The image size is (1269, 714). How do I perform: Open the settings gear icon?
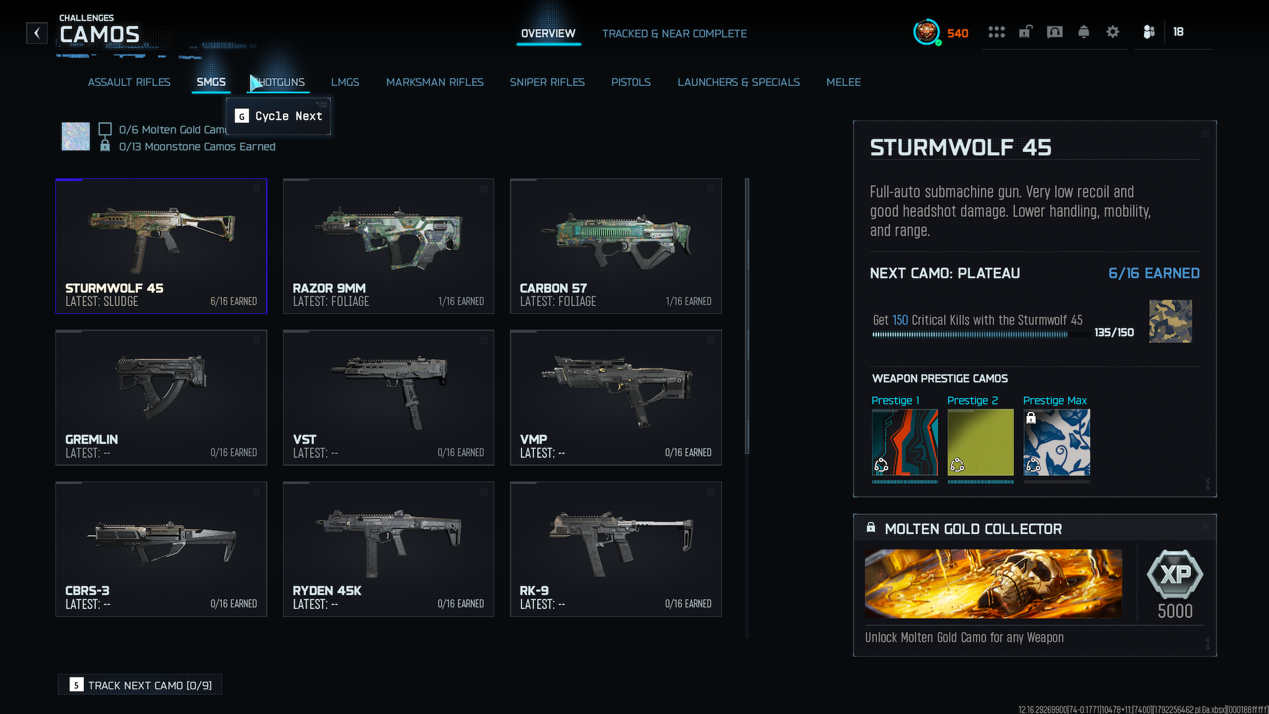click(x=1113, y=32)
